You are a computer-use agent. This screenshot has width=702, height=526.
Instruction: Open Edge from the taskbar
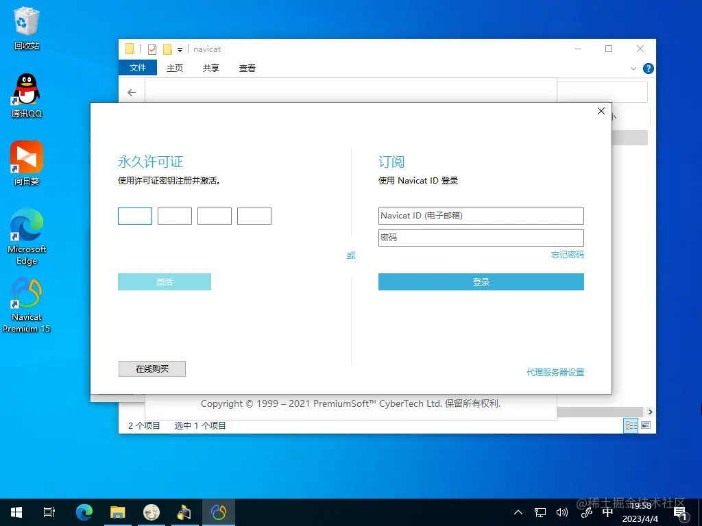(x=84, y=512)
